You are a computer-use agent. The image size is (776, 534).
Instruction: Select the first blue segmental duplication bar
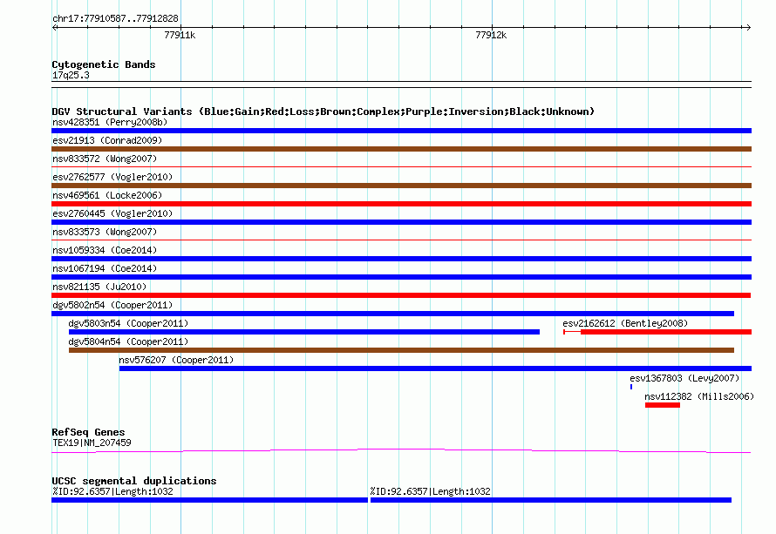point(210,500)
